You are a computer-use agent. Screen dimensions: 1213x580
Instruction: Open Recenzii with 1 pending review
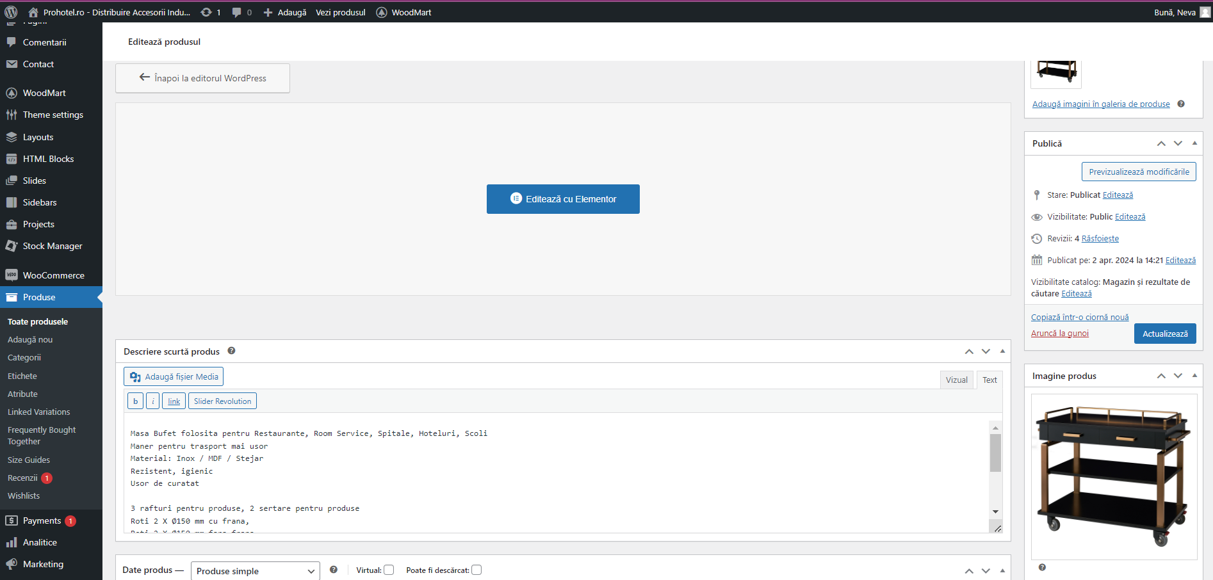[x=29, y=478]
